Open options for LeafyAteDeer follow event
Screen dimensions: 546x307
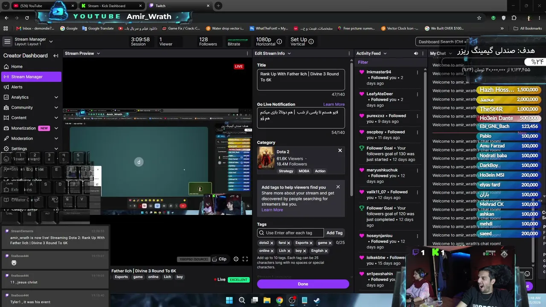(x=417, y=94)
